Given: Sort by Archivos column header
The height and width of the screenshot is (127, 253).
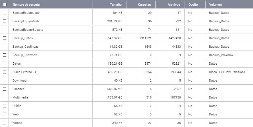Looking at the screenshot, I should [x=174, y=5].
